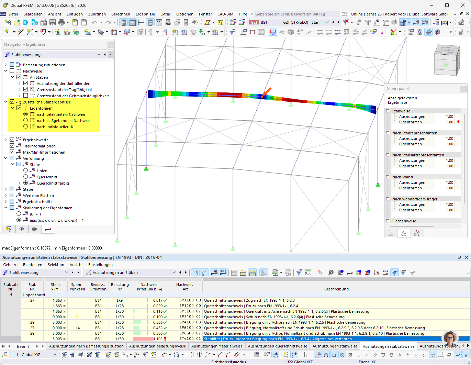Uncheck the Eigenformen checkbox

pyautogui.click(x=19, y=108)
